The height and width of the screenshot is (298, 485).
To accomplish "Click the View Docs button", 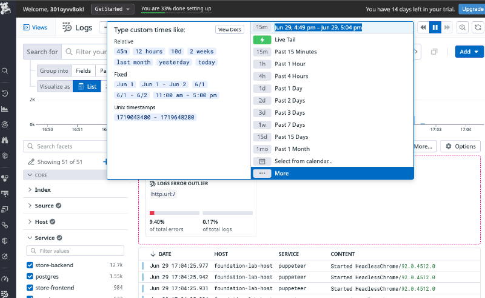I will click(230, 30).
